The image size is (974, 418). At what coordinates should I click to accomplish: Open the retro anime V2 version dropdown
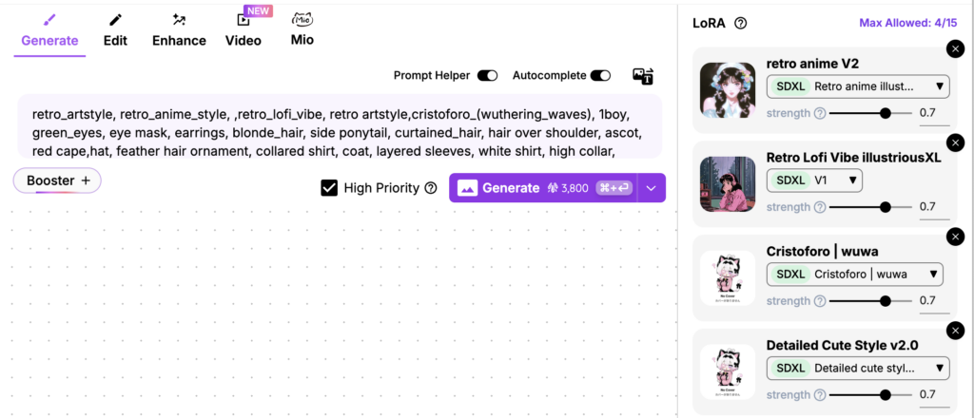pyautogui.click(x=858, y=86)
